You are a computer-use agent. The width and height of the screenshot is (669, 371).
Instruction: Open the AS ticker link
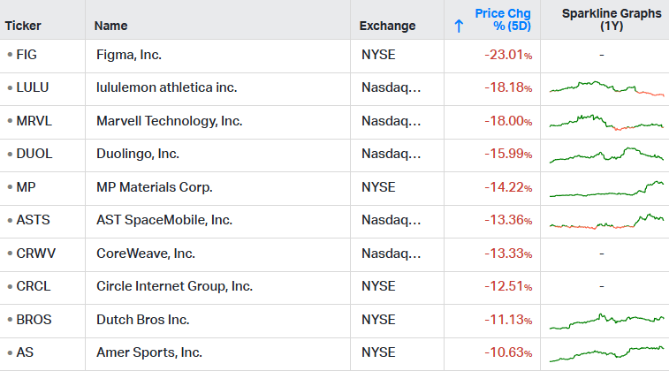25,352
